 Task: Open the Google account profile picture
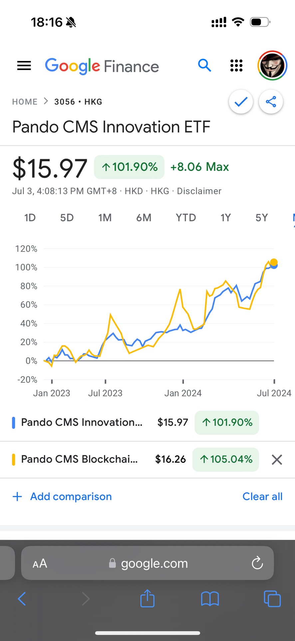[x=272, y=66]
